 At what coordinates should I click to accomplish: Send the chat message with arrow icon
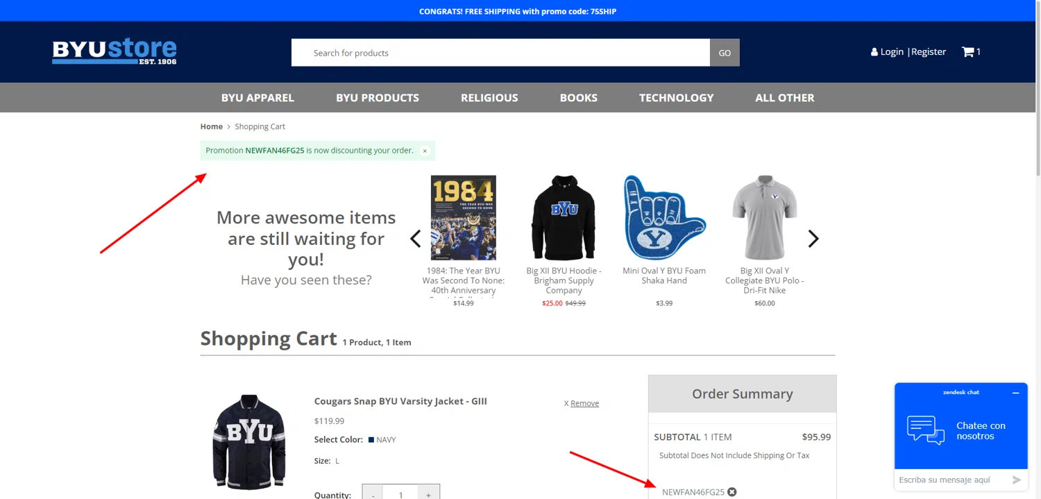click(x=1017, y=480)
